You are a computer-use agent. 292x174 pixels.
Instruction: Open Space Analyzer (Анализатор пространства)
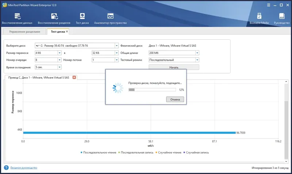110,19
